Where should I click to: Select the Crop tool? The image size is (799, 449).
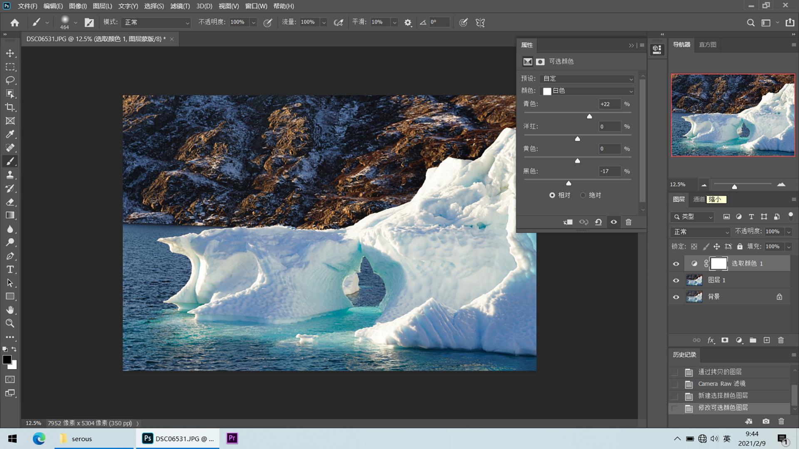click(10, 107)
